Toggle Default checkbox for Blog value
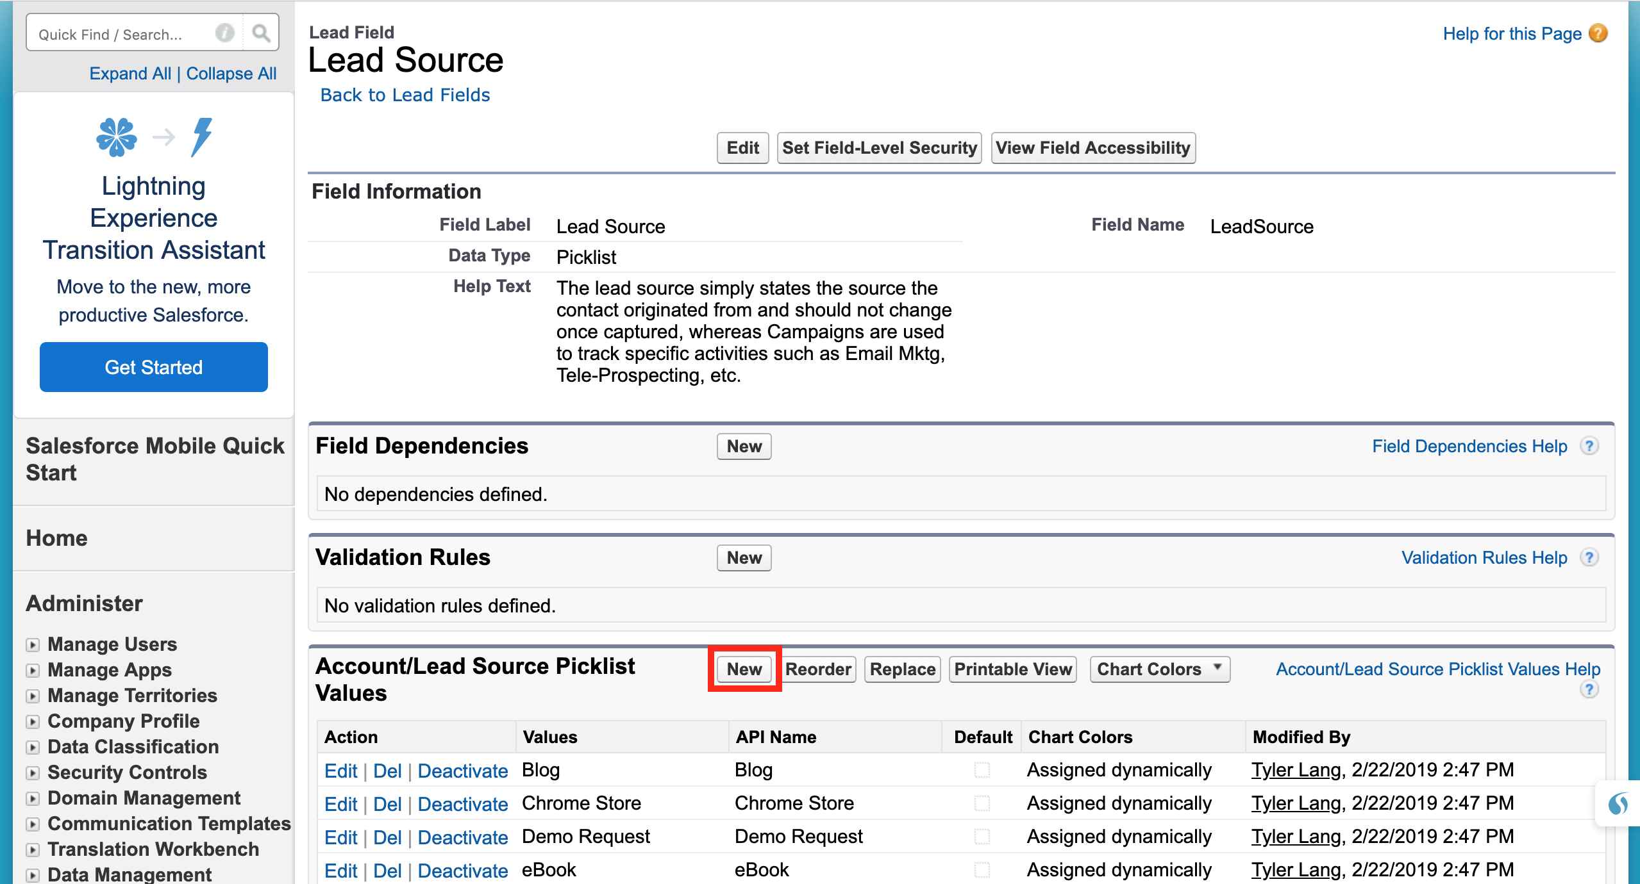The width and height of the screenshot is (1640, 884). tap(982, 769)
